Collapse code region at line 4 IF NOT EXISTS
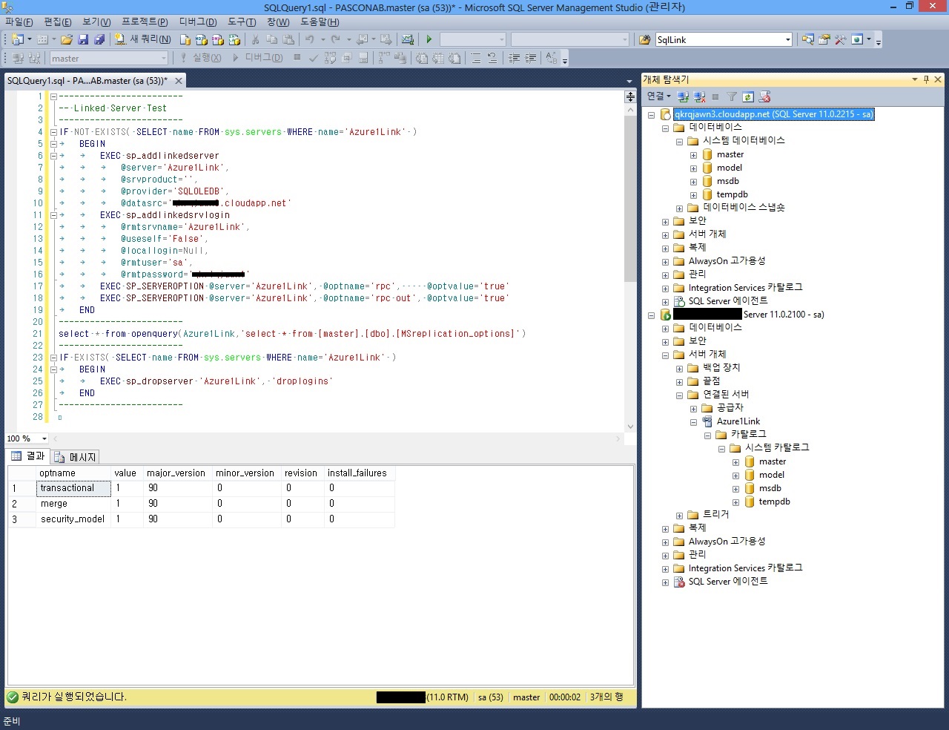The width and height of the screenshot is (949, 730). point(53,132)
